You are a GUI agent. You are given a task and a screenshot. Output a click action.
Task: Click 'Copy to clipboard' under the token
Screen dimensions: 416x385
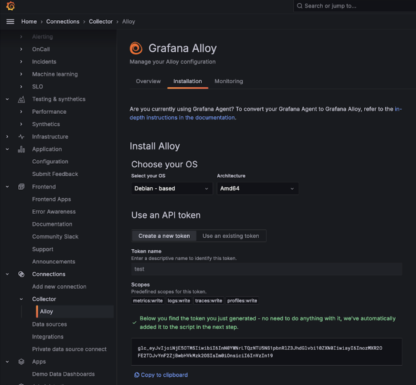[160, 375]
